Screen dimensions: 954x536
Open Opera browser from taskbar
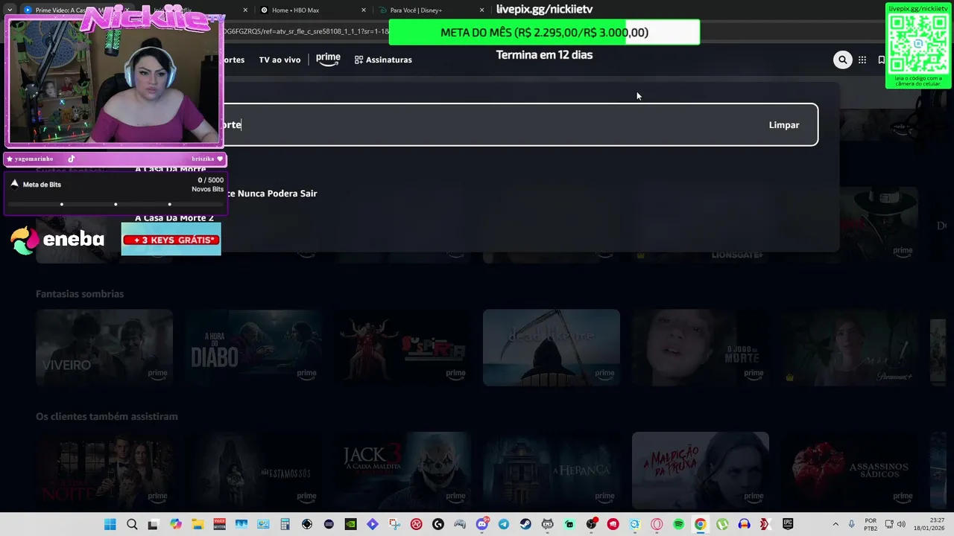coord(657,524)
